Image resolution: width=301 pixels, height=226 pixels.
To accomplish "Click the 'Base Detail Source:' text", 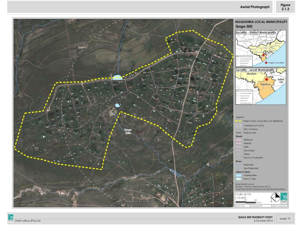I will pos(245,184).
